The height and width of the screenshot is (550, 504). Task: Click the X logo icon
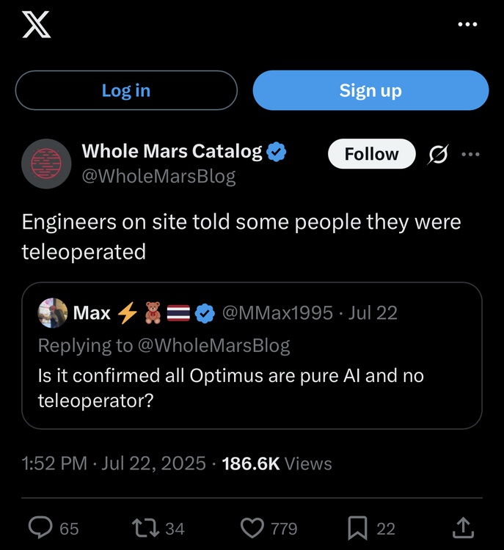[x=36, y=26]
